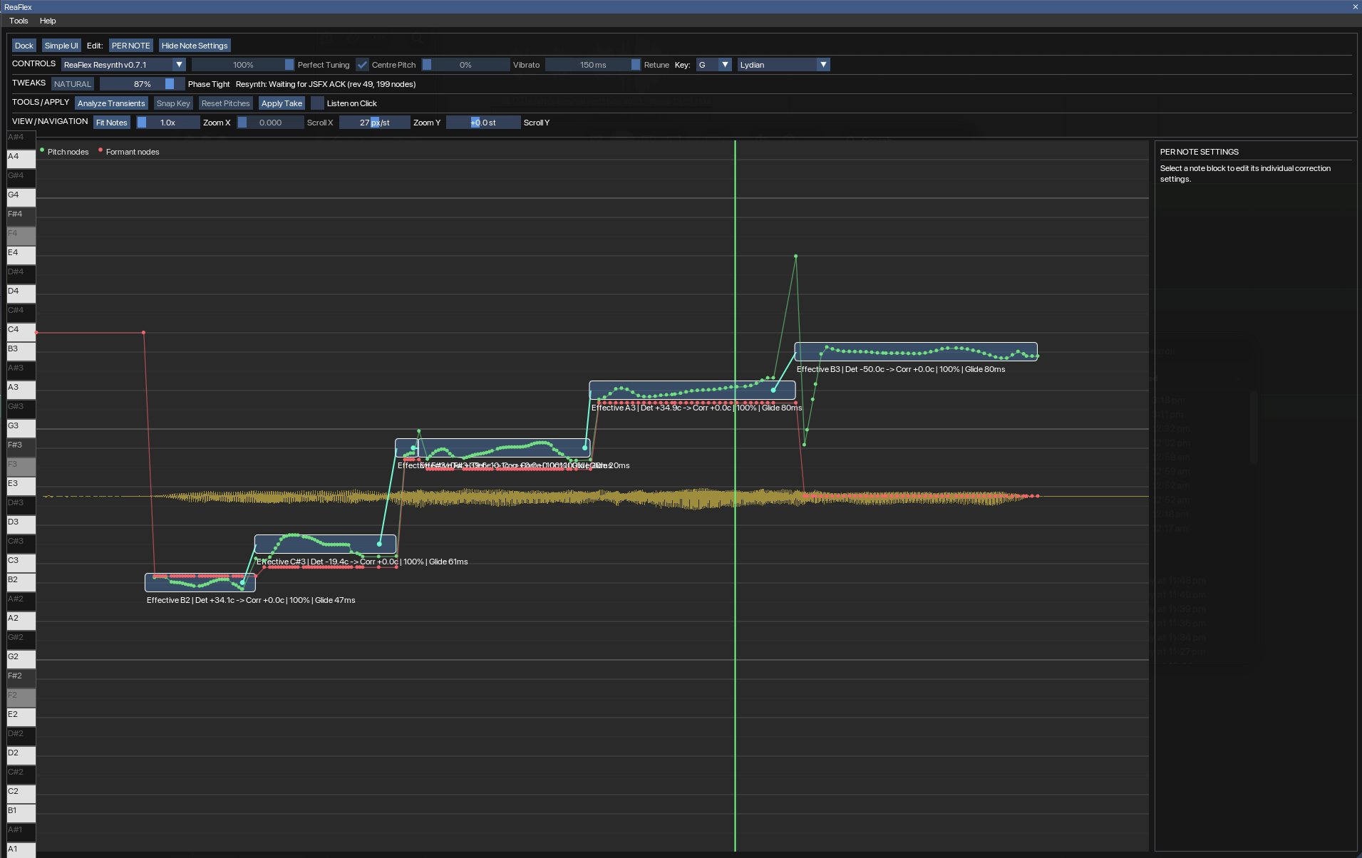Click the C4 piano key

tap(21, 331)
